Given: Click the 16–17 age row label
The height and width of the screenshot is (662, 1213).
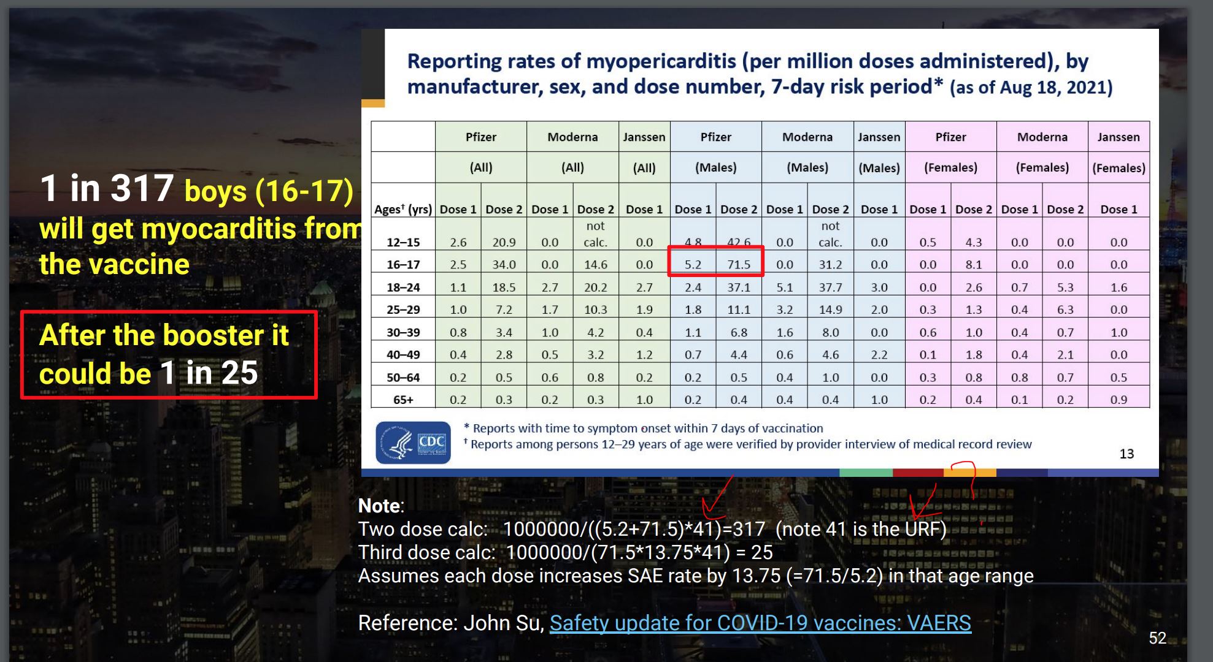Looking at the screenshot, I should [403, 265].
